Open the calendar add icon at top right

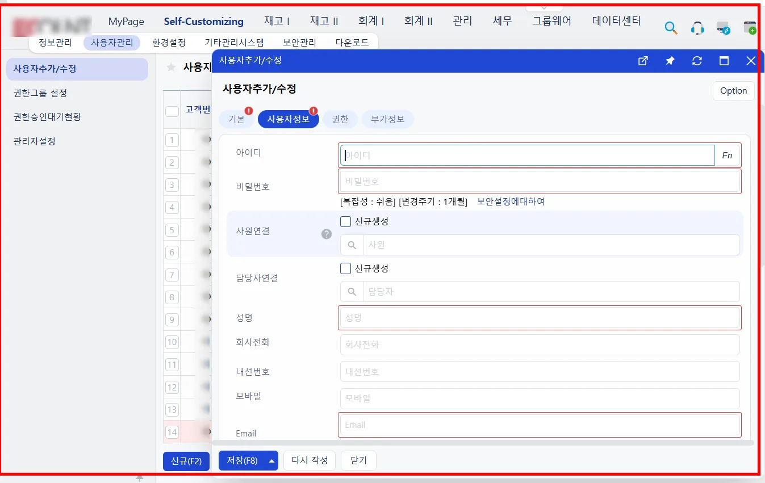click(750, 28)
